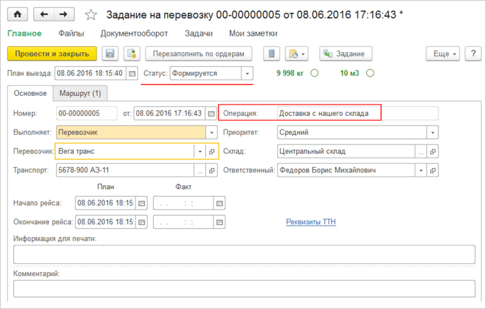Open the Документооборот section
This screenshot has width=486, height=309.
134,33
